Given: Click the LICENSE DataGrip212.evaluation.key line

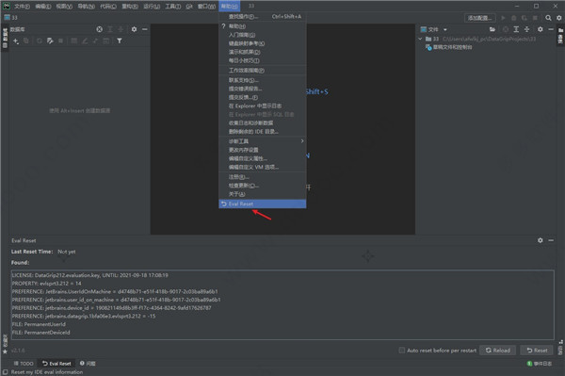Looking at the screenshot, I should click(x=90, y=275).
